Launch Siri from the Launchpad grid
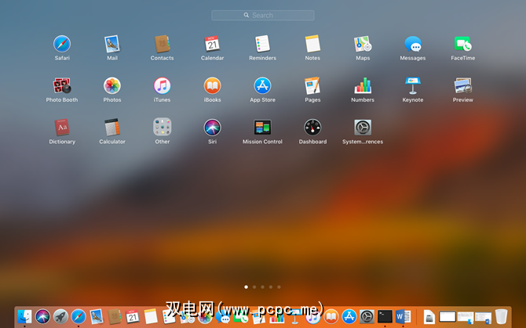Viewport: 526px width, 328px height. click(212, 128)
